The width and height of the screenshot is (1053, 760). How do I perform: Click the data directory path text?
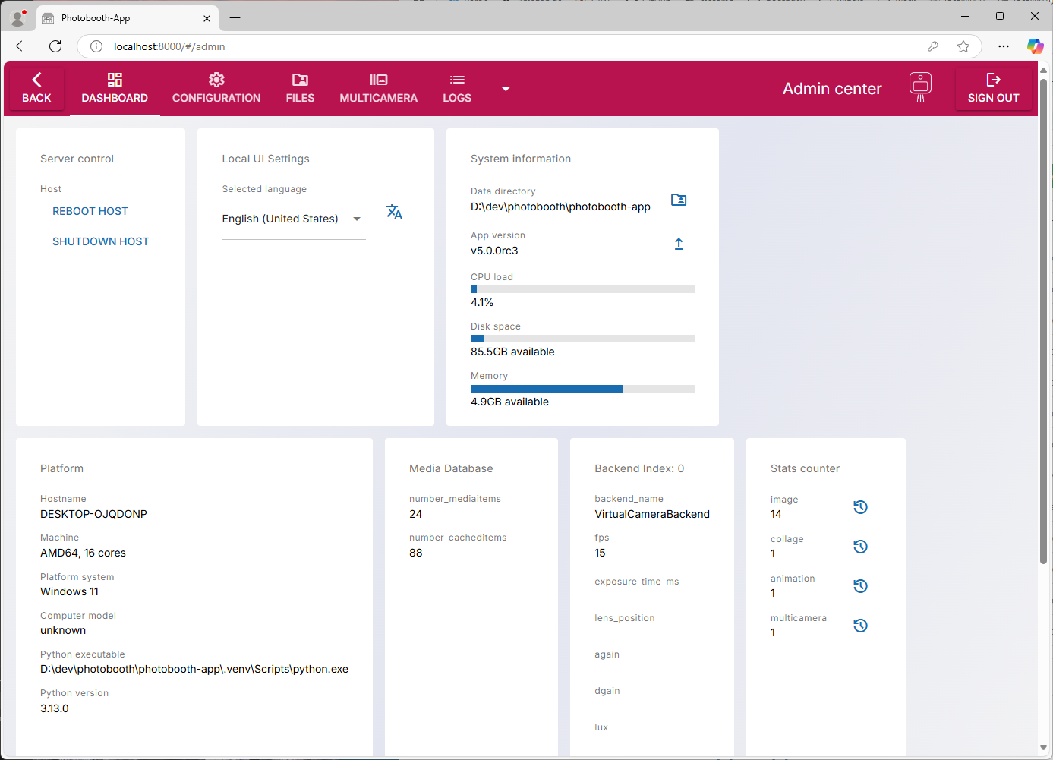[560, 207]
